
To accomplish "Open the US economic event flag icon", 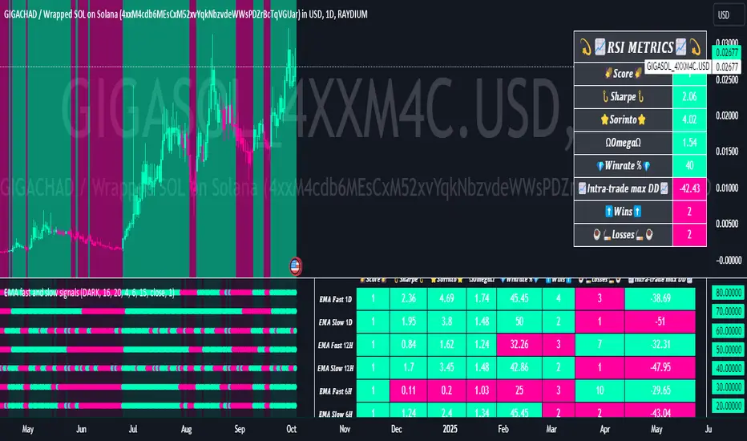I will tap(296, 266).
